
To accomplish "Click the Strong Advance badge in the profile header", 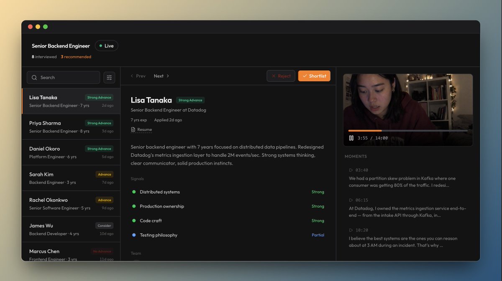I will 190,100.
